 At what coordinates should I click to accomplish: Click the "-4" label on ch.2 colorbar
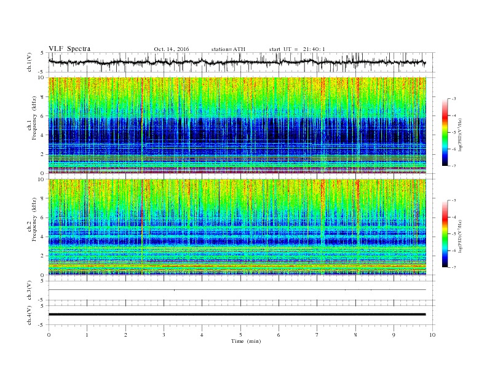pyautogui.click(x=454, y=217)
